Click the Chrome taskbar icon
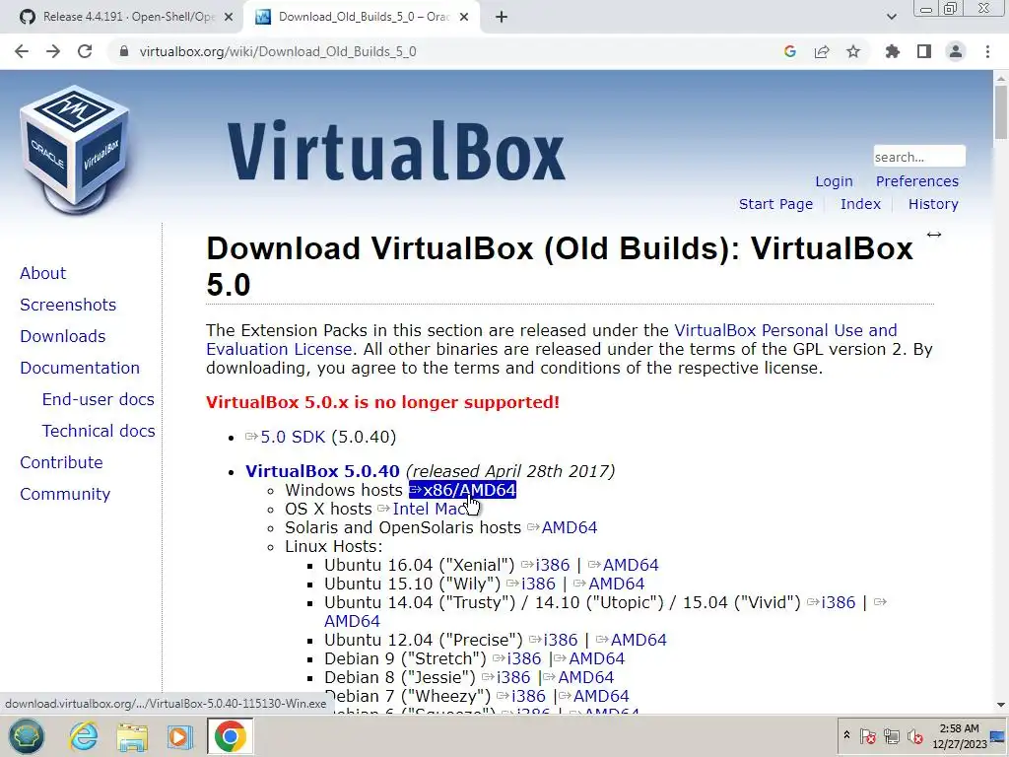The image size is (1009, 757). (230, 735)
